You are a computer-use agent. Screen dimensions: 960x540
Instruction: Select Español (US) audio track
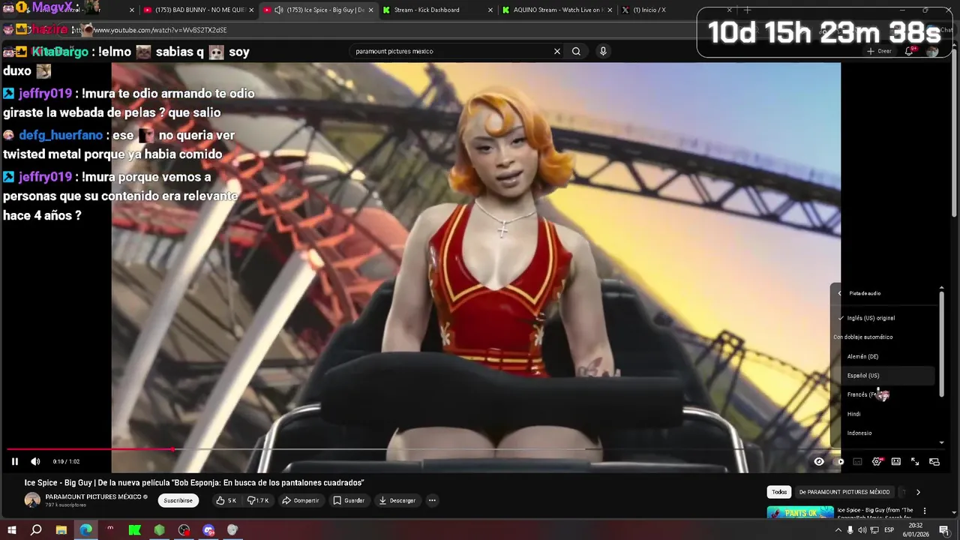pos(884,375)
